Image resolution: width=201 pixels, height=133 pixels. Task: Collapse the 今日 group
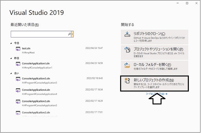coord(11,43)
